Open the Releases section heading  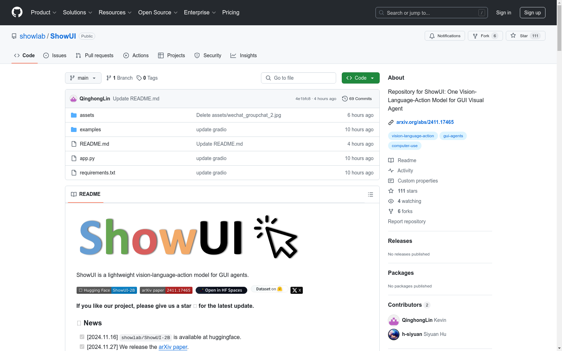(x=400, y=241)
